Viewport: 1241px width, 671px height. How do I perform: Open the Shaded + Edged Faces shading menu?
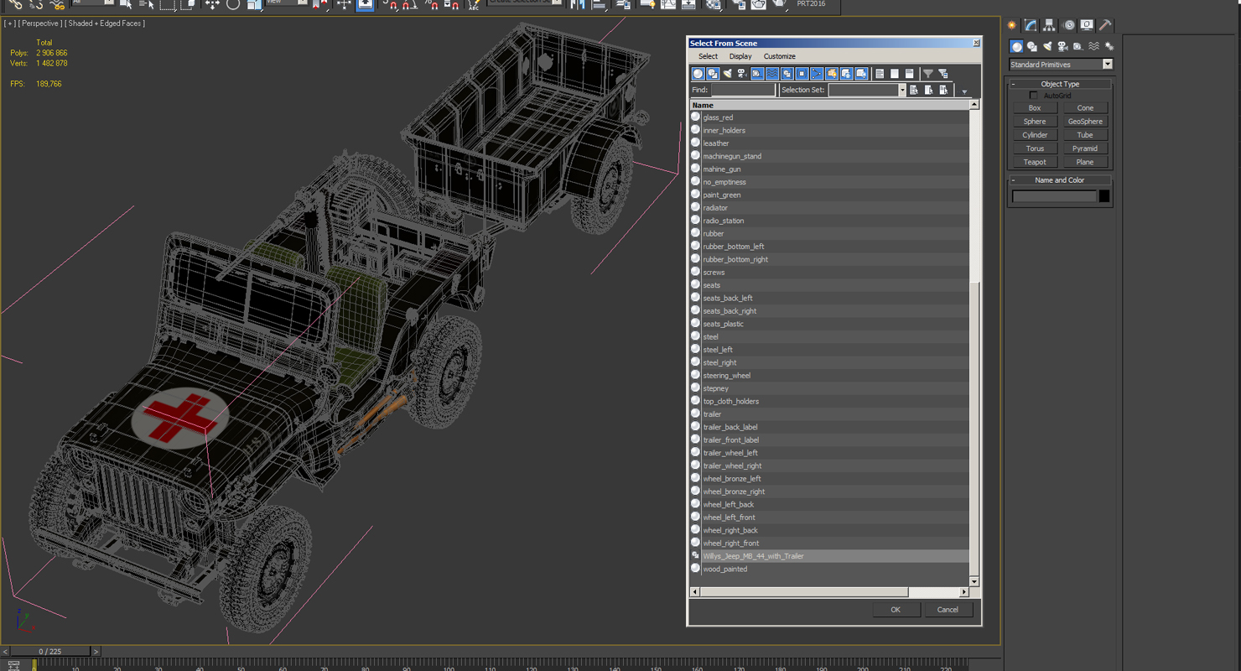(105, 23)
